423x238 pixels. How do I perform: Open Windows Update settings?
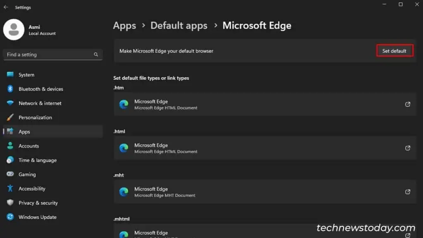[38, 217]
